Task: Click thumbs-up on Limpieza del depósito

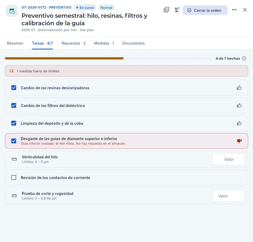Action: [239, 123]
